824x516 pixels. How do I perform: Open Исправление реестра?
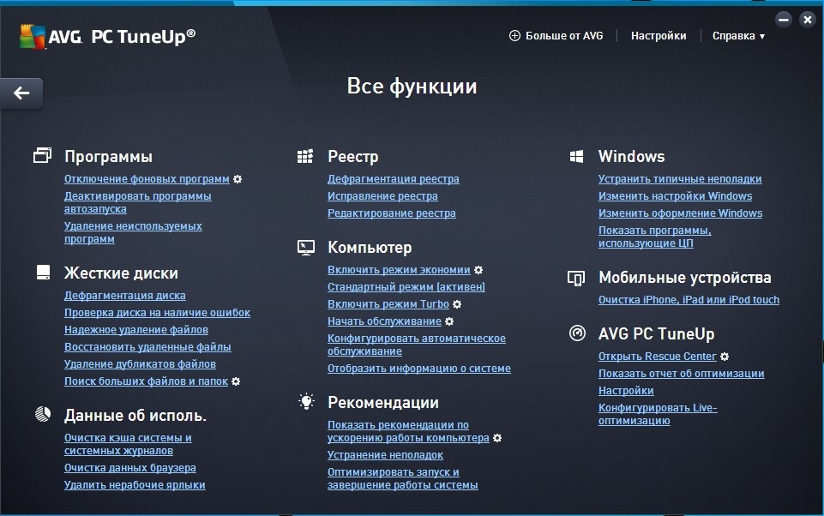382,196
